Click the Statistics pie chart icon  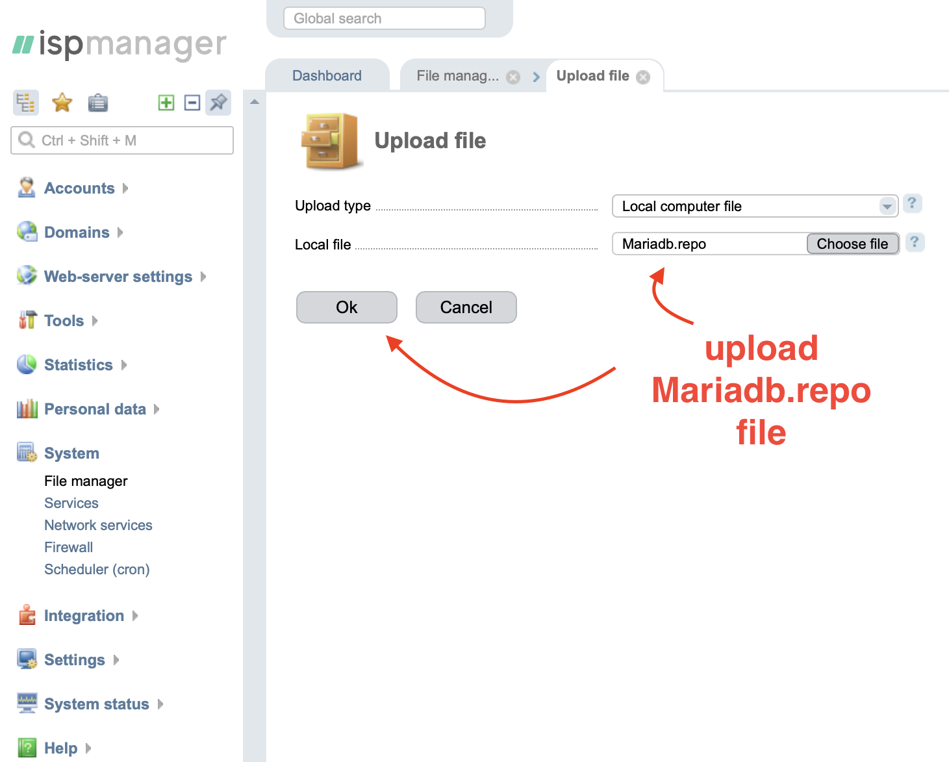tap(27, 364)
